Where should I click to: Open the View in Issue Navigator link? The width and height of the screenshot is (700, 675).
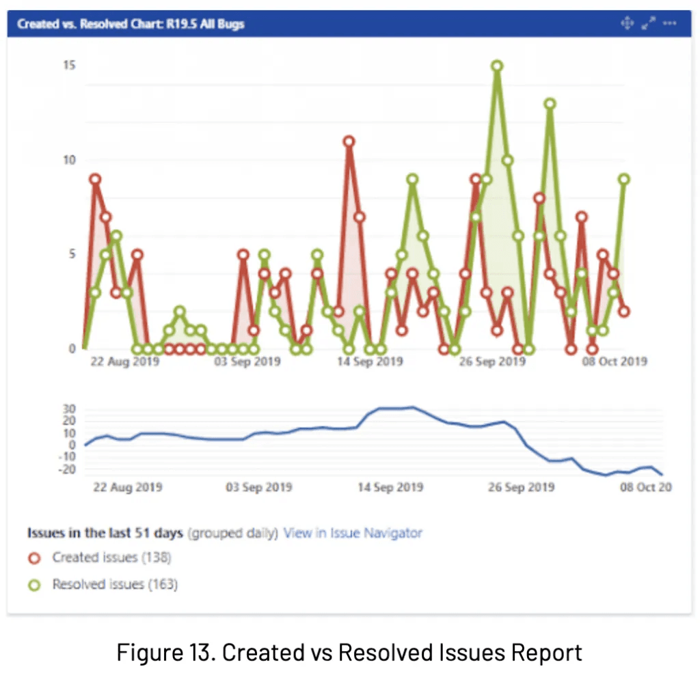[353, 533]
